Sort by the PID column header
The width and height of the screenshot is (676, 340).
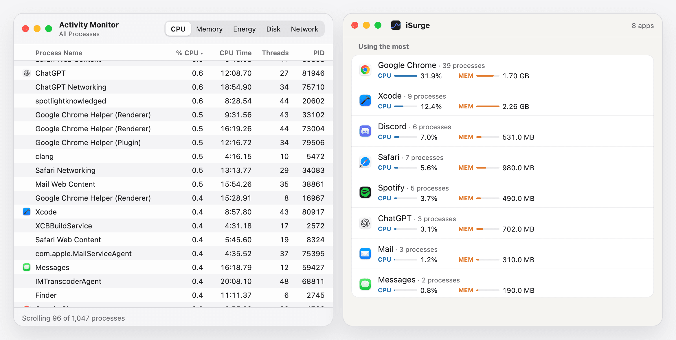coord(319,53)
